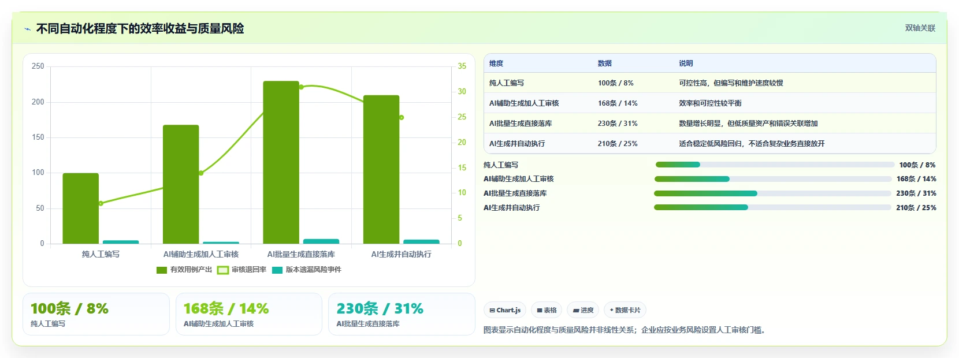Click the teal risk bar for AI批量生成直接落库

[321, 241]
